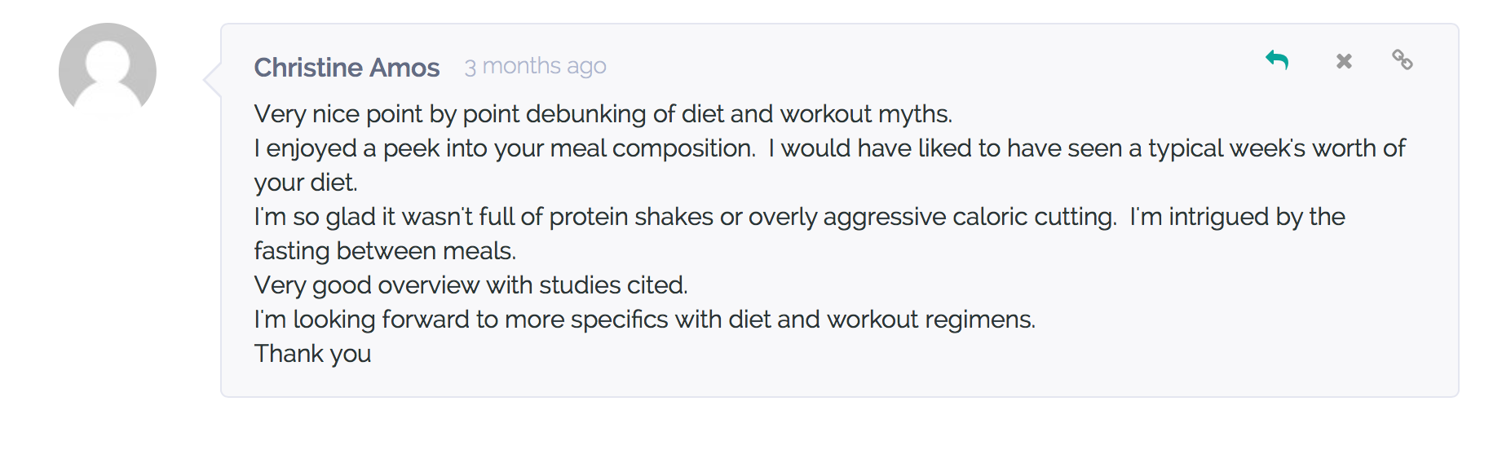1502x450 pixels.
Task: Click the text "your diet." on the third line
Action: [x=306, y=183]
